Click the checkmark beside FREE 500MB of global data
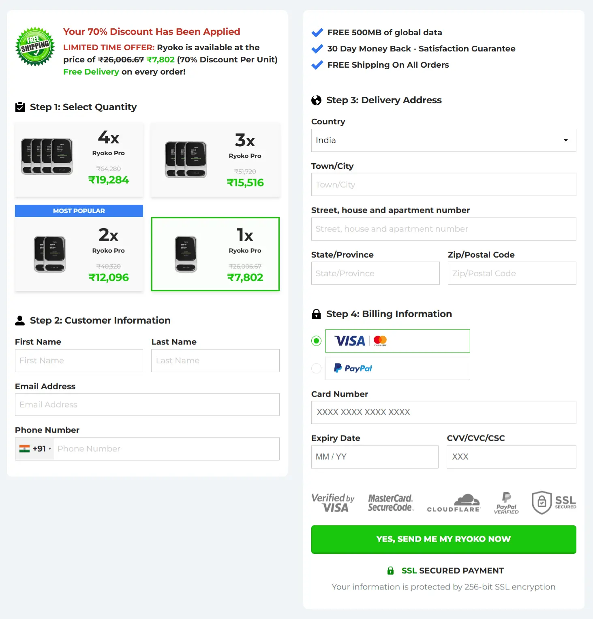Screen dimensions: 593x619 point(317,32)
